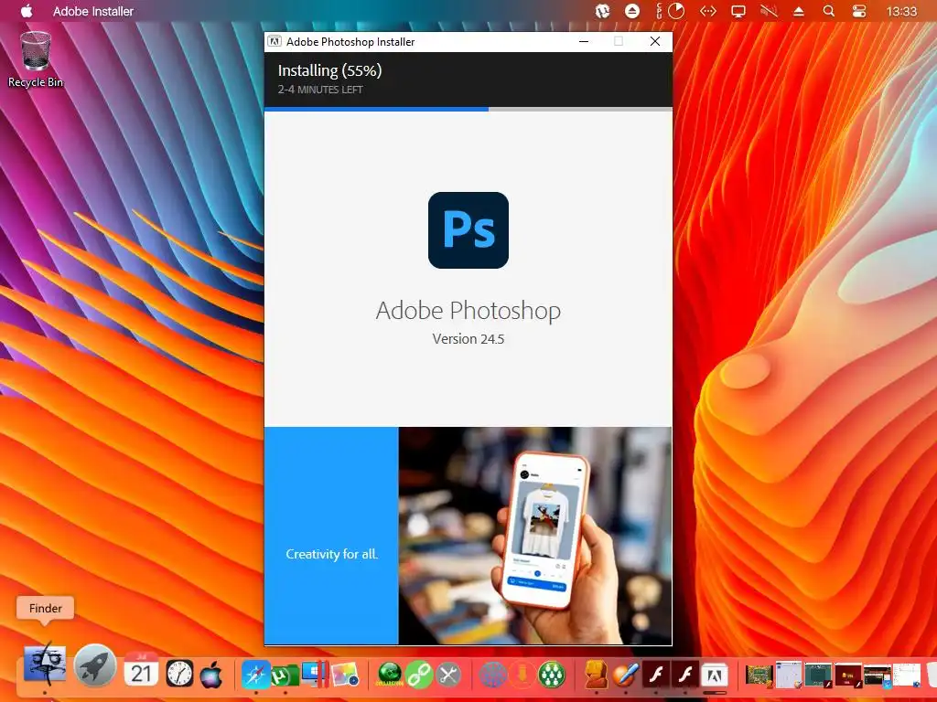This screenshot has height=702, width=937.
Task: Click the arrows-with-dots menu bar icon
Action: point(708,11)
